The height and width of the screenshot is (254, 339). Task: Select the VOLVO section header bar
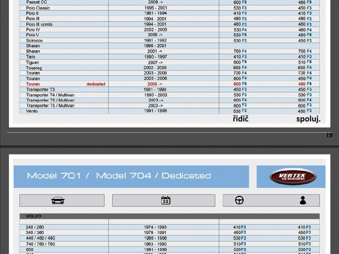(169, 216)
